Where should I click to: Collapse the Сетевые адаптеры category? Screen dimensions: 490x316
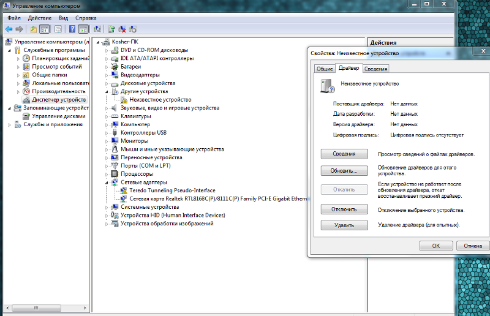coord(107,182)
